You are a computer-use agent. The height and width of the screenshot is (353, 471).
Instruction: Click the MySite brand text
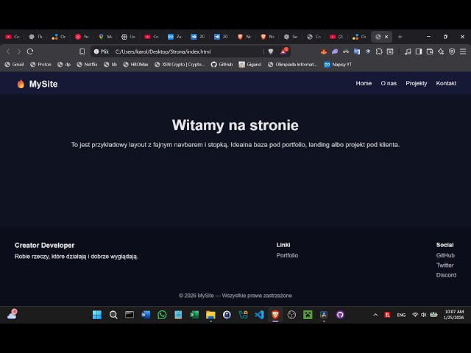click(43, 84)
